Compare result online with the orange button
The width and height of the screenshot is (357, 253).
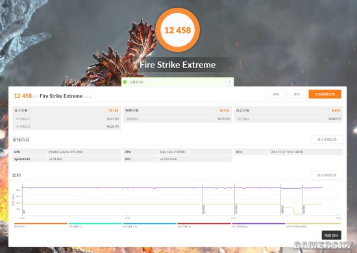coord(325,94)
